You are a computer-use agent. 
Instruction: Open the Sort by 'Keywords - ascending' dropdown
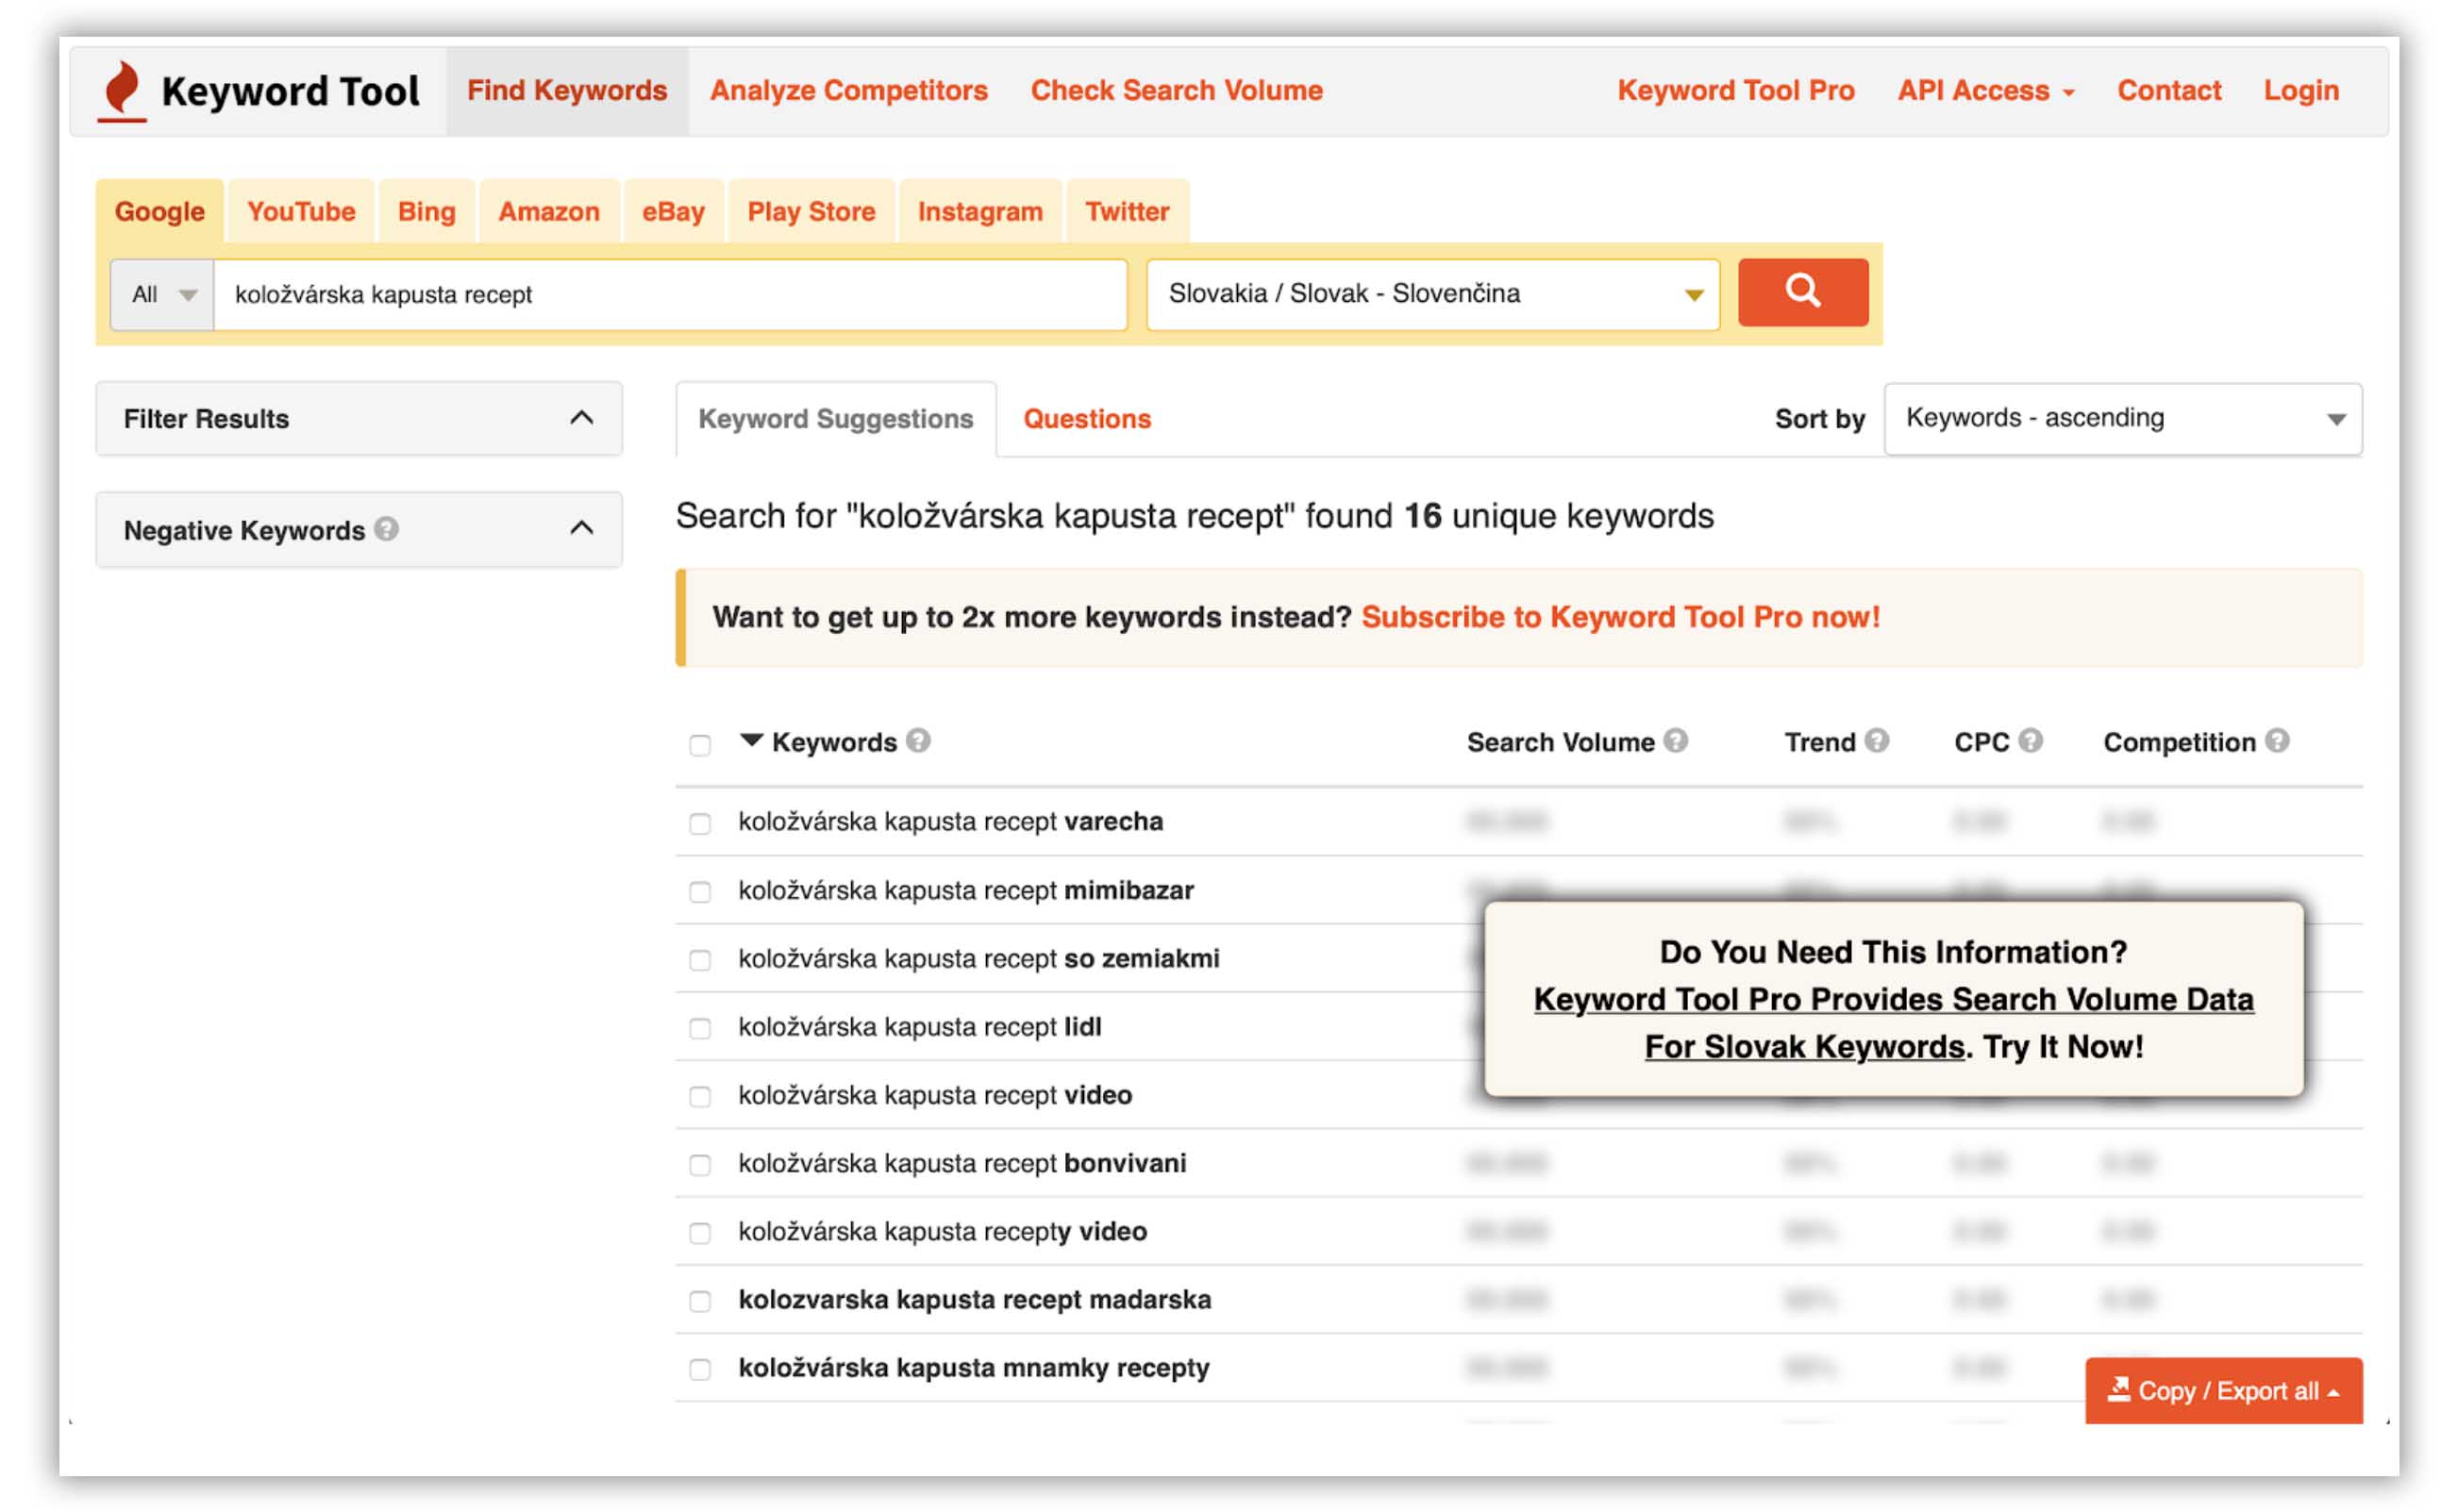coord(2123,418)
